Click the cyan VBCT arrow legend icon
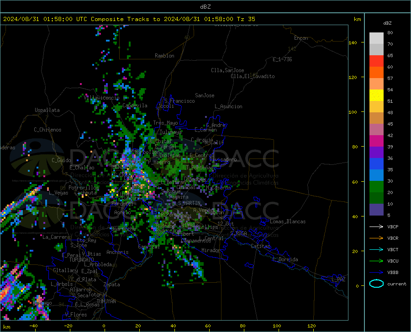The height and width of the screenshot is (332, 411). [x=376, y=249]
